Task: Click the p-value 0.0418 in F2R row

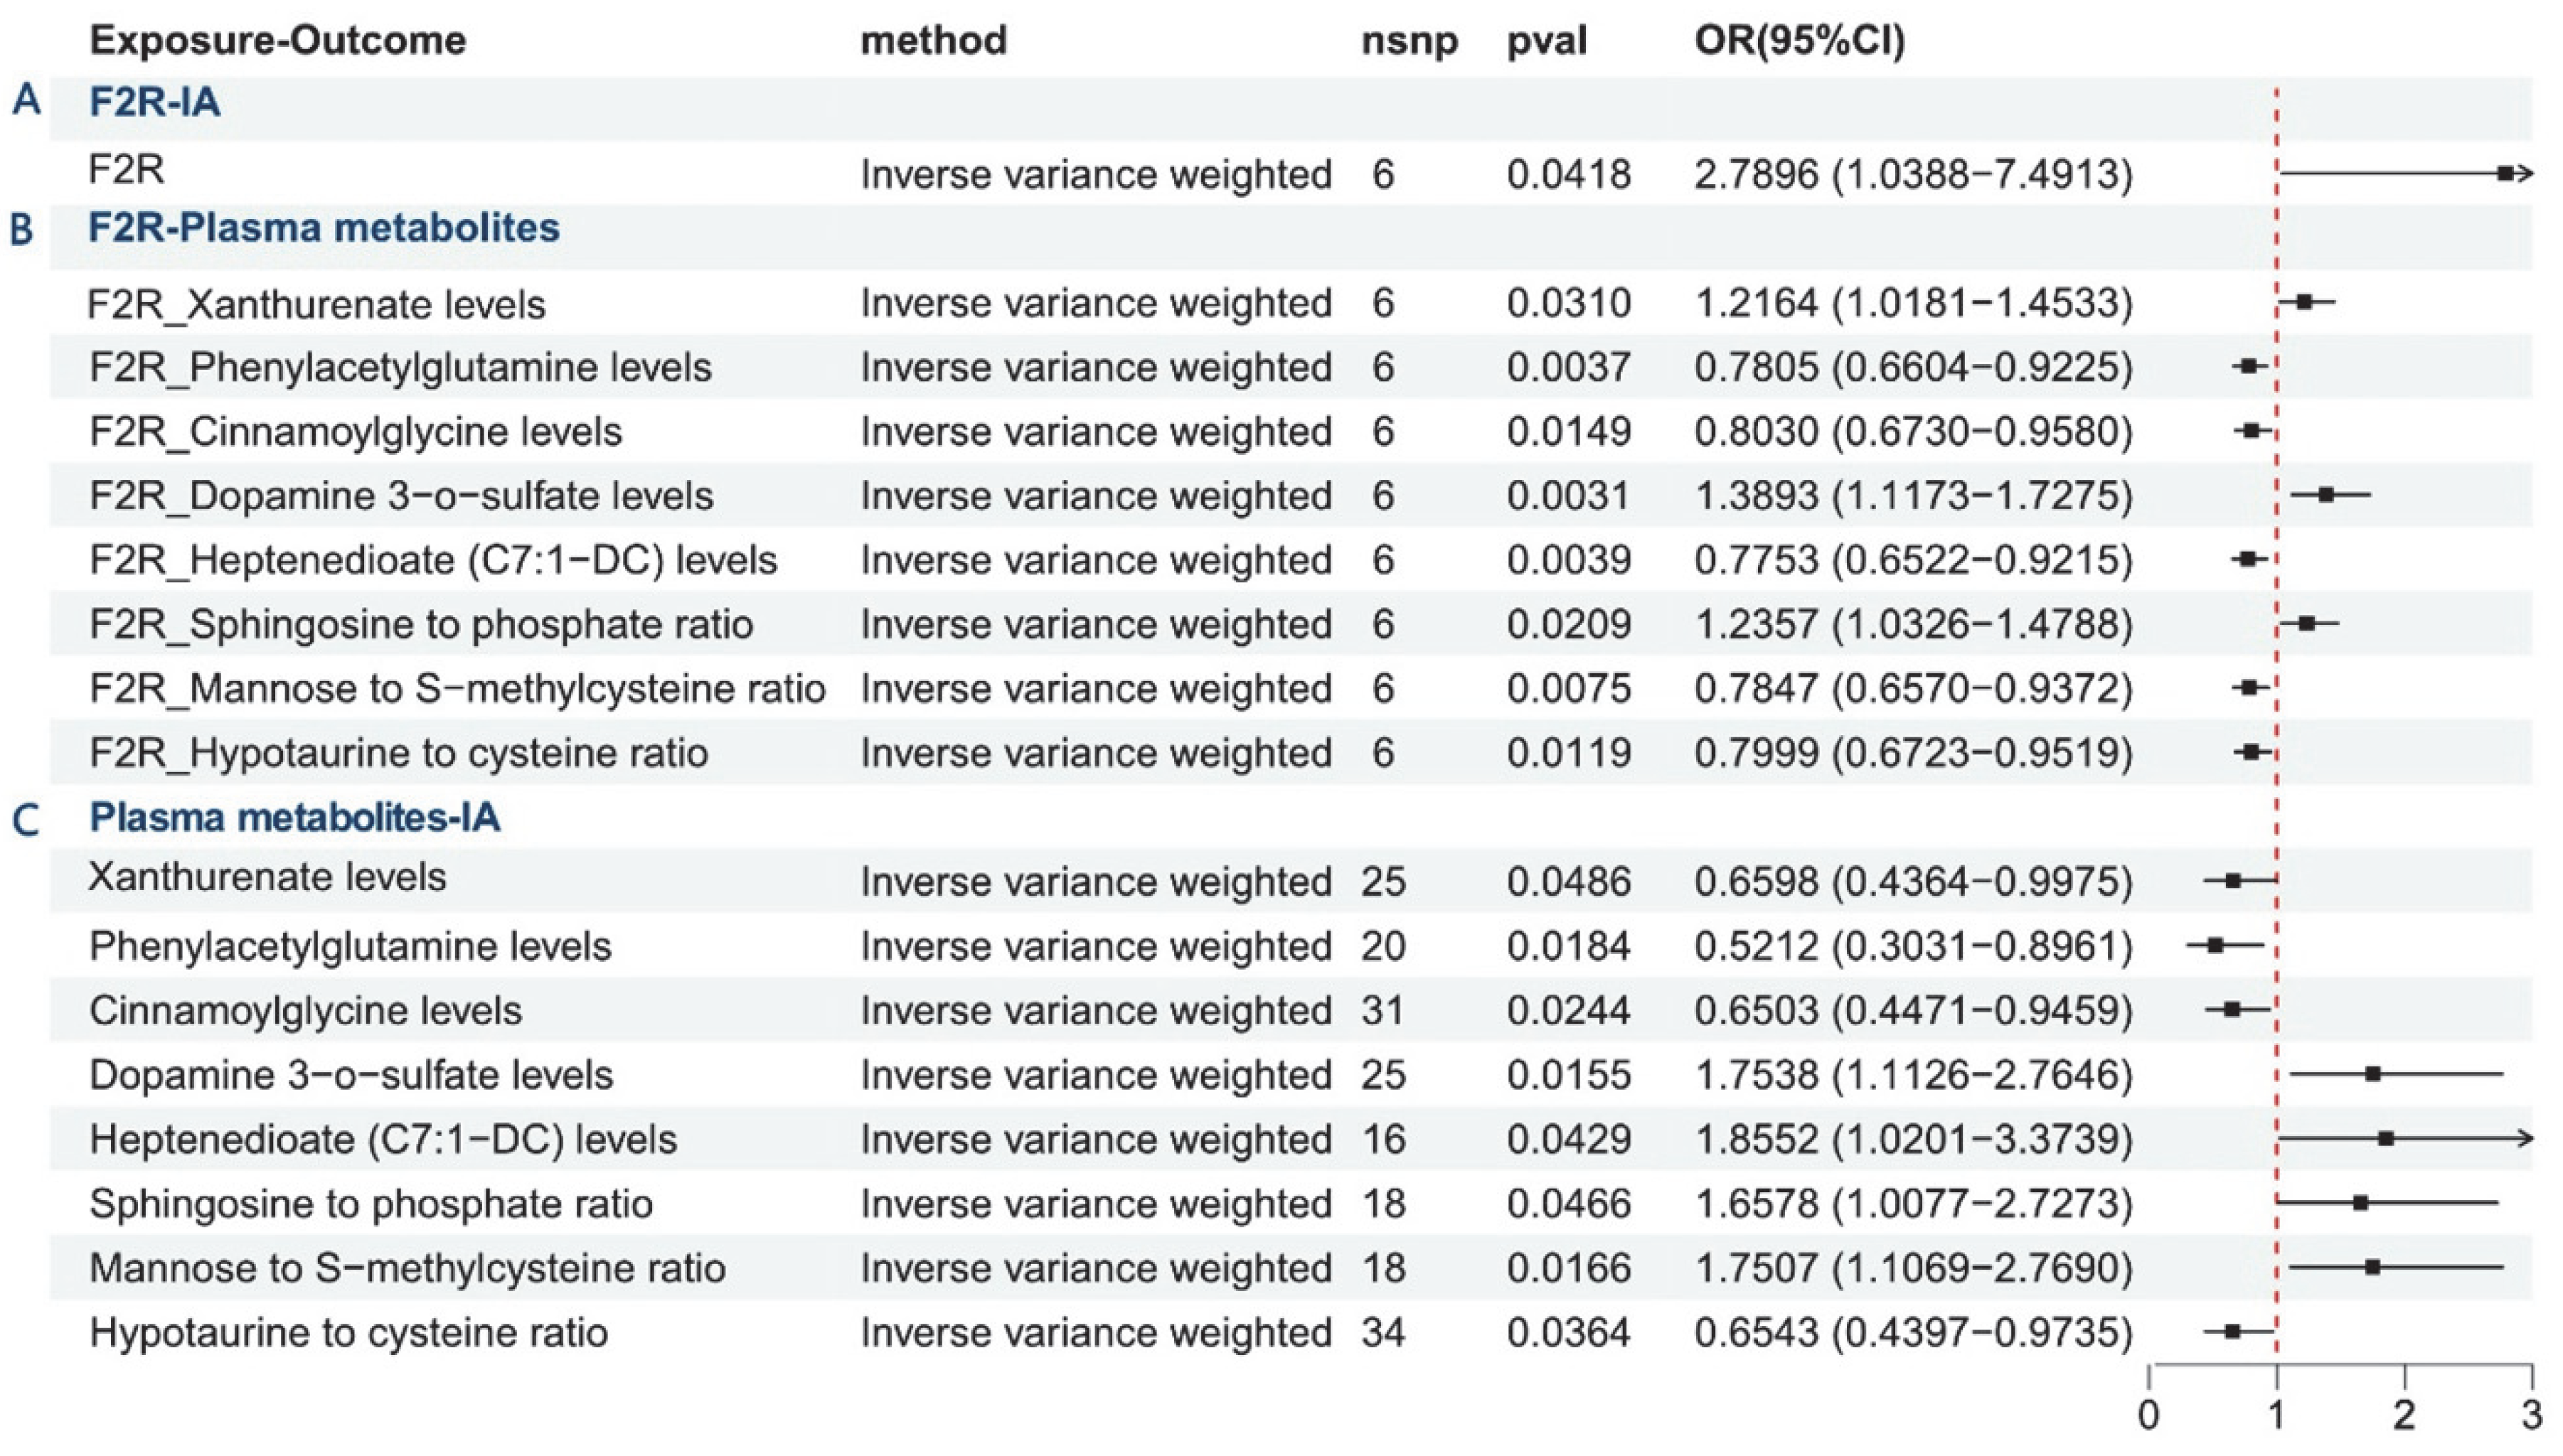Action: coord(1568,175)
